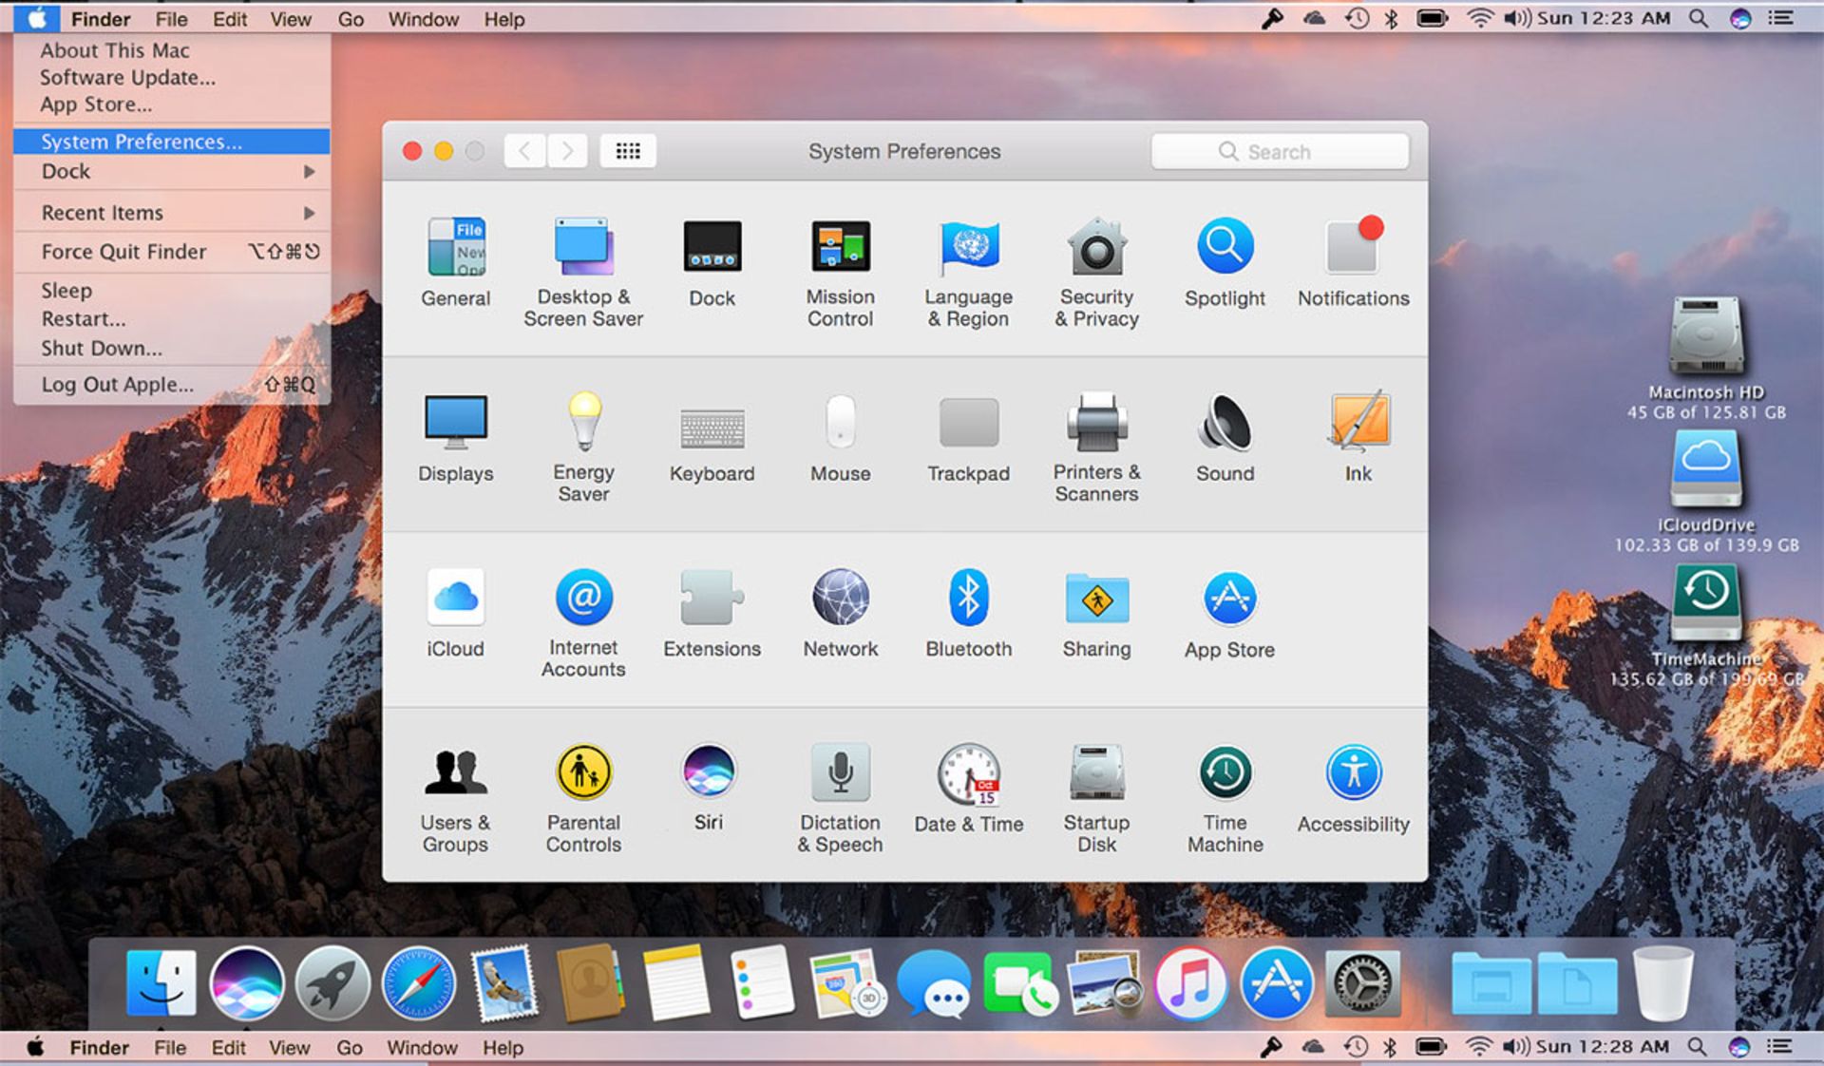
Task: Expand the Recent Items submenu arrow
Action: pyautogui.click(x=309, y=213)
